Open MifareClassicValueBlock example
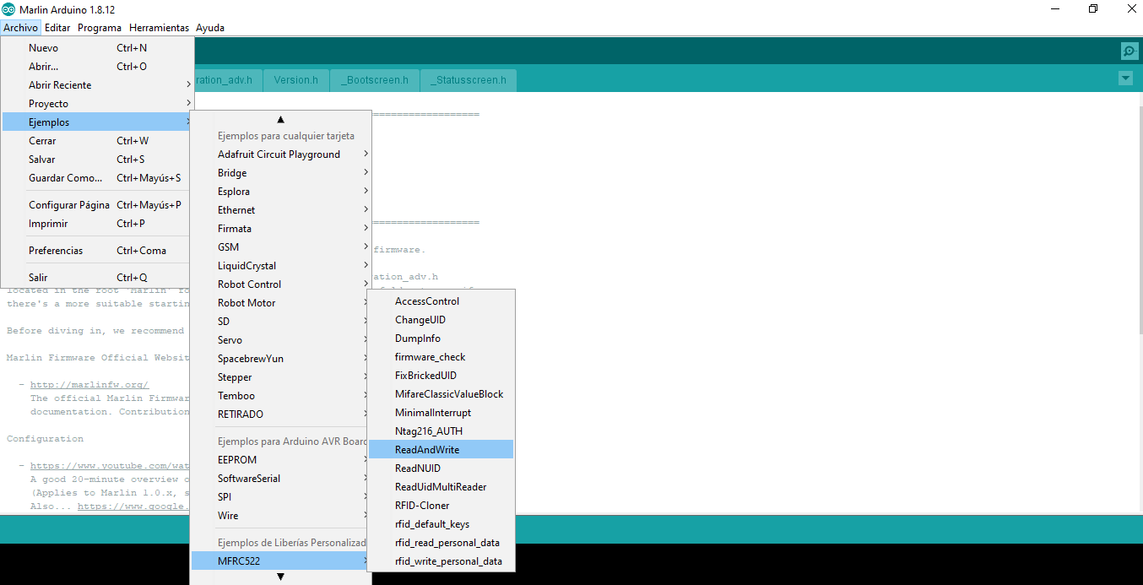Image resolution: width=1143 pixels, height=585 pixels. pyautogui.click(x=441, y=394)
